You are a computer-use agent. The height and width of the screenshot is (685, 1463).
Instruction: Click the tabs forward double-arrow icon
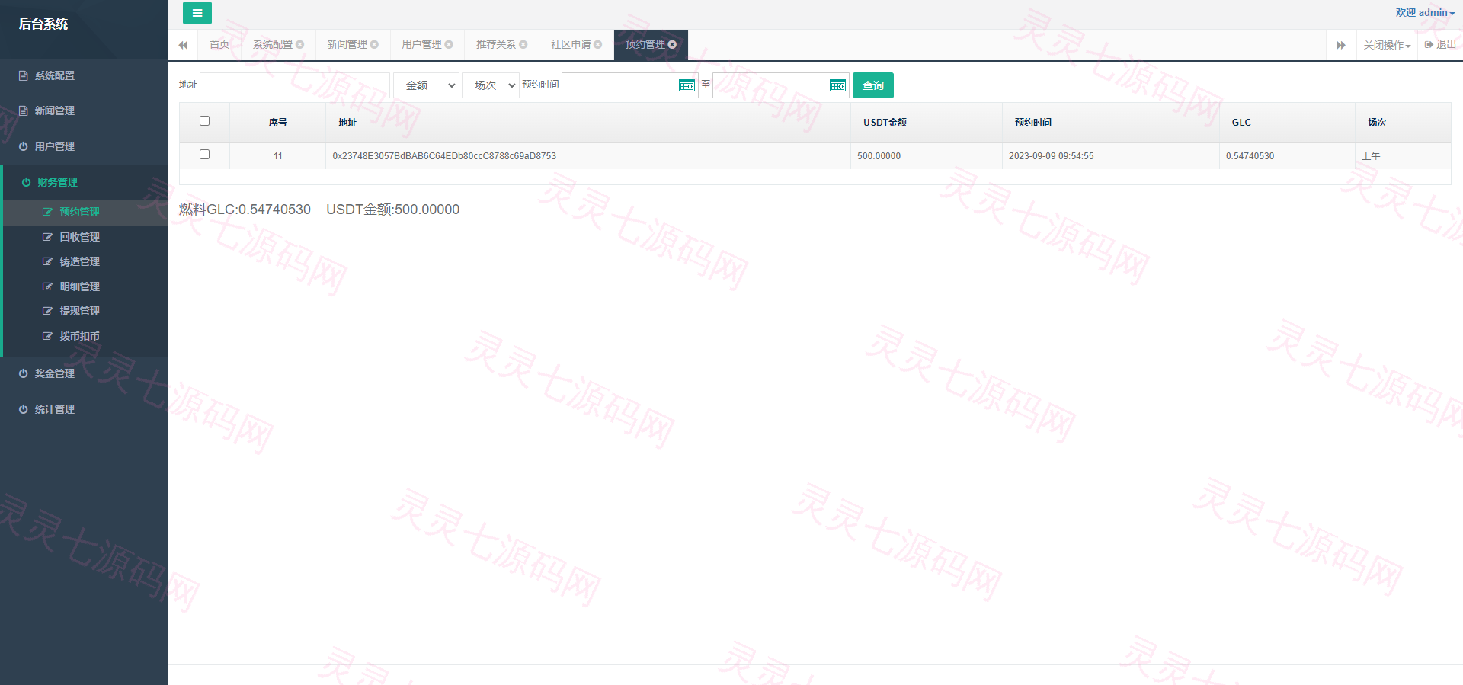1341,45
